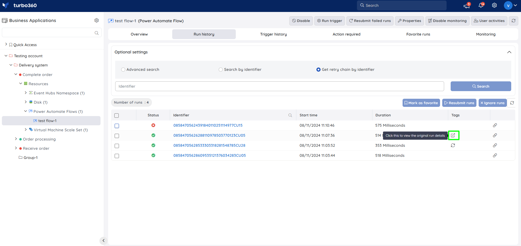Switch to the Run history tab

coord(204,34)
